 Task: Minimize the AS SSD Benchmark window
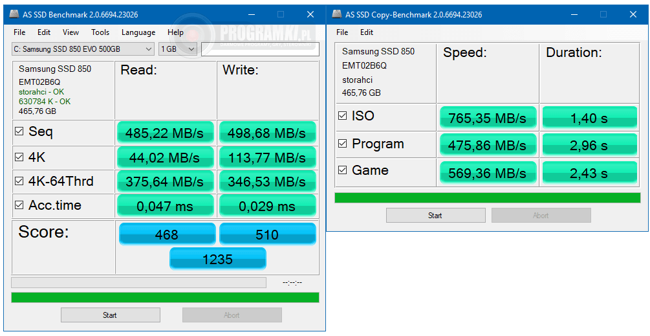[251, 14]
